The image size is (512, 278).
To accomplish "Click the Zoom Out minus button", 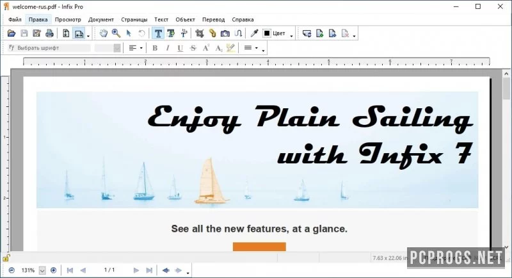I will click(x=12, y=270).
